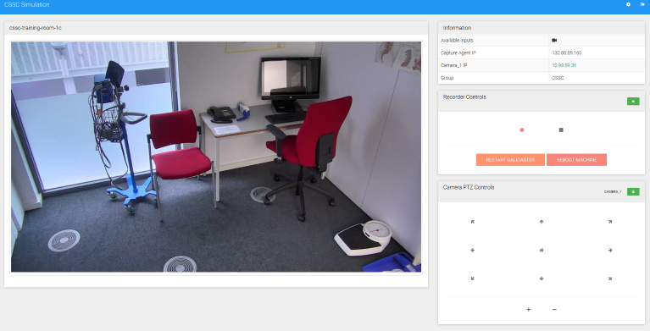The height and width of the screenshot is (331, 650).
Task: Start recording with the red record button
Action: (522, 130)
